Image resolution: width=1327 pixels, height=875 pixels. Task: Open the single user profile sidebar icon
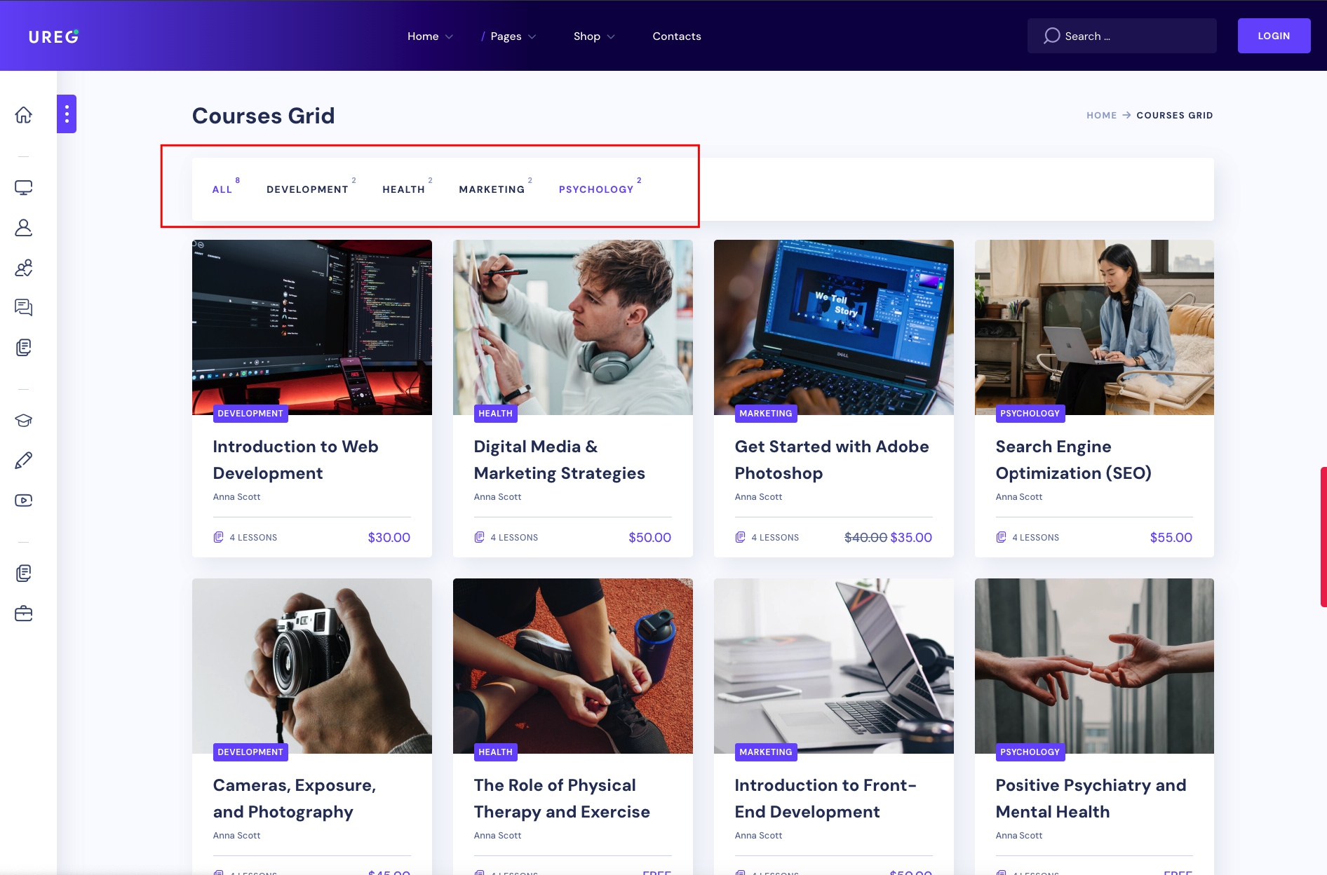click(24, 227)
